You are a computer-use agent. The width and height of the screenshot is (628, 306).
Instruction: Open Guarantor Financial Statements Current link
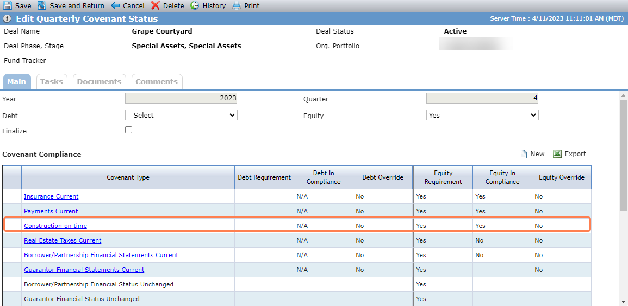coord(84,270)
